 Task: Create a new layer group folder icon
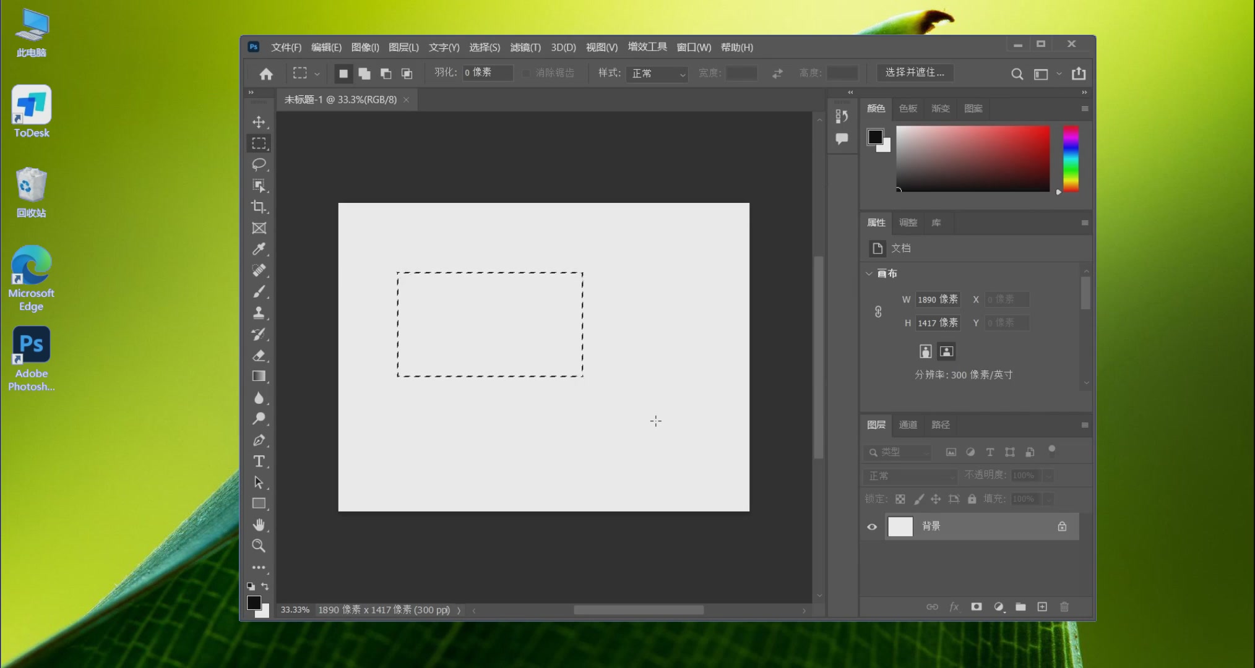[x=1020, y=607]
